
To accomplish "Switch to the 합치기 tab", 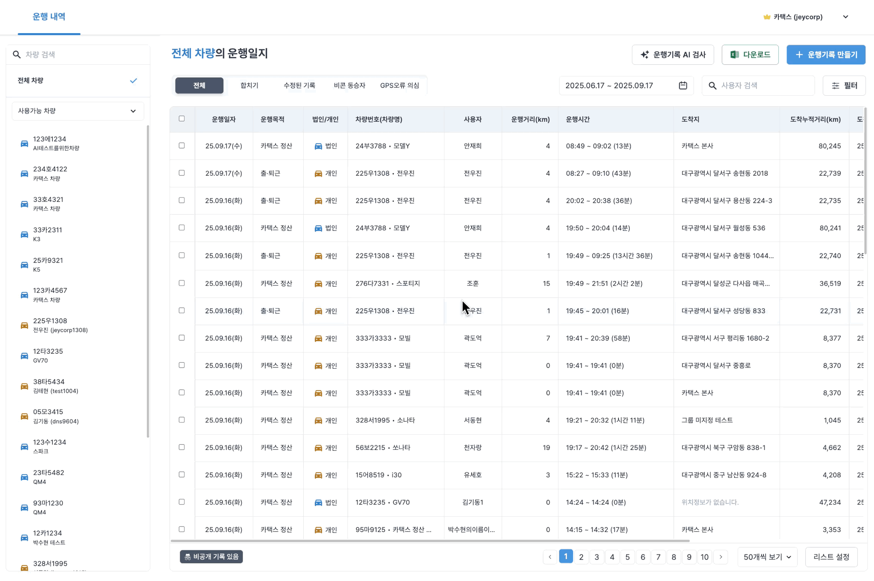I will coord(249,86).
